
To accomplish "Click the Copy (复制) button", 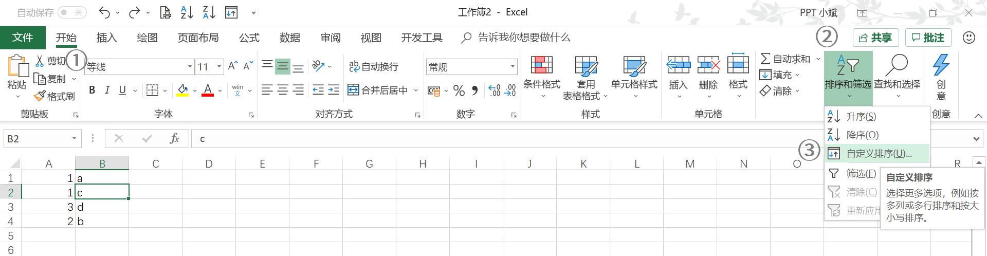I will tap(50, 79).
